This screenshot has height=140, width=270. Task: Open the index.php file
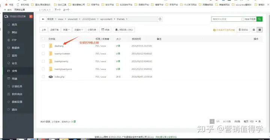coord(59,77)
